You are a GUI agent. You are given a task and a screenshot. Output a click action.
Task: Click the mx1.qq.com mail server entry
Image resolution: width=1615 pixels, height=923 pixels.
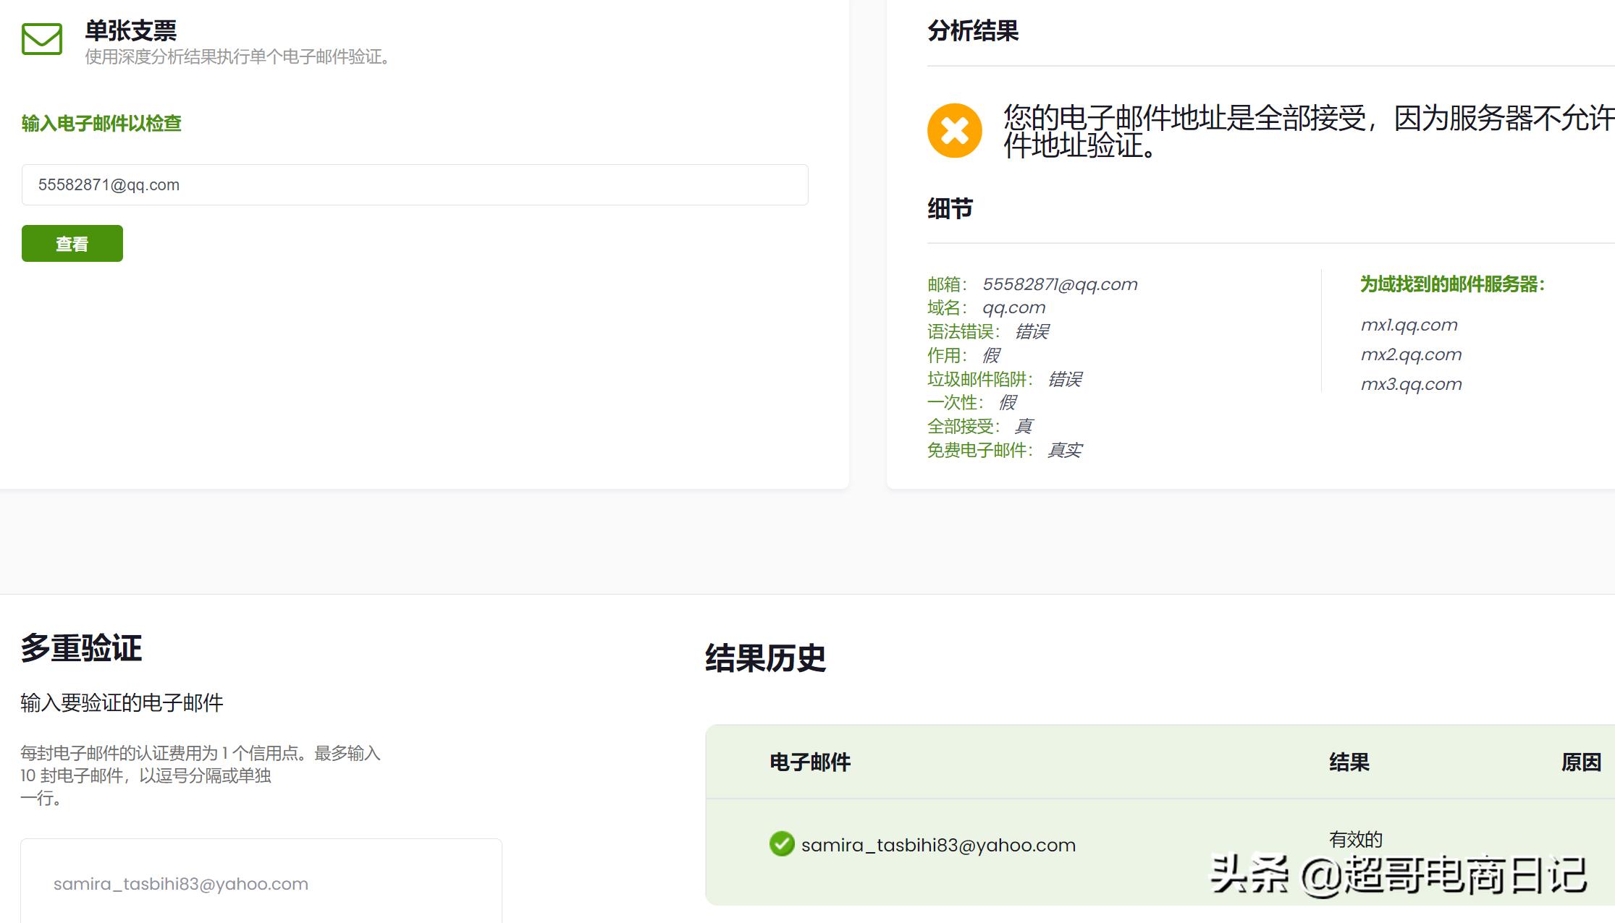click(x=1409, y=324)
